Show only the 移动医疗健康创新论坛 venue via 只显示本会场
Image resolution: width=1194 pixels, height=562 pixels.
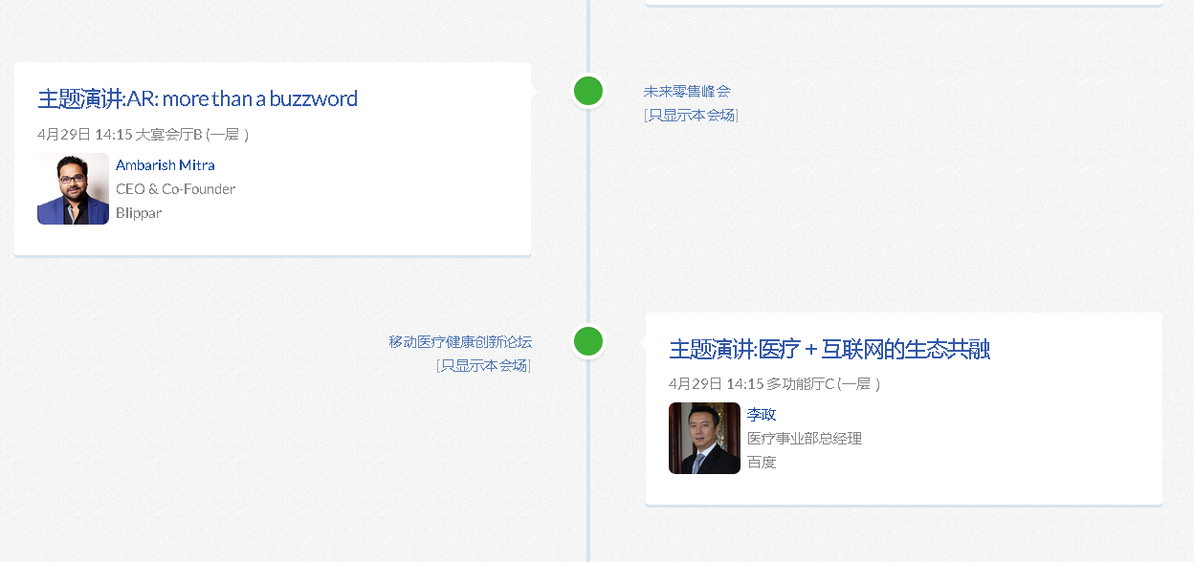pyautogui.click(x=483, y=365)
